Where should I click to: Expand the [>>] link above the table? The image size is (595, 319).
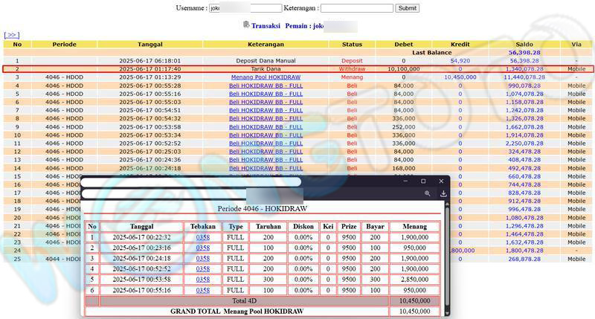coord(11,35)
